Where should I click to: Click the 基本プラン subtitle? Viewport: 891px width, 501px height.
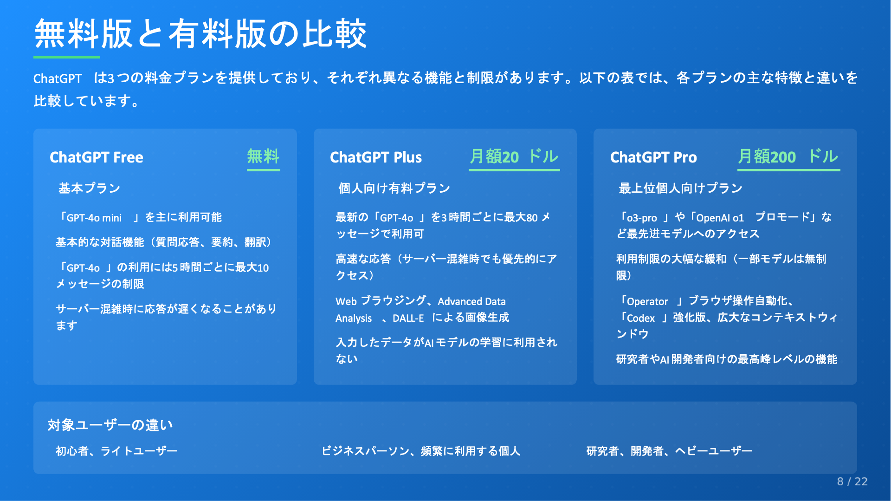coord(90,188)
